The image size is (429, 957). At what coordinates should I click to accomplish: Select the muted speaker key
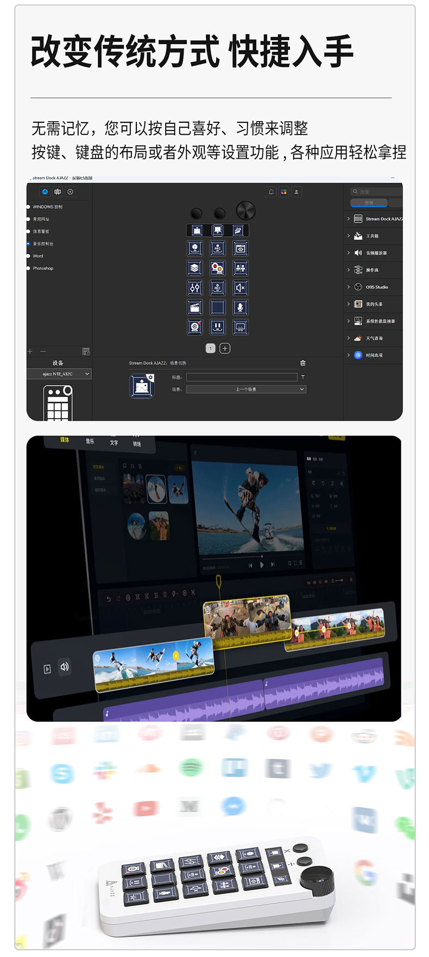[240, 287]
